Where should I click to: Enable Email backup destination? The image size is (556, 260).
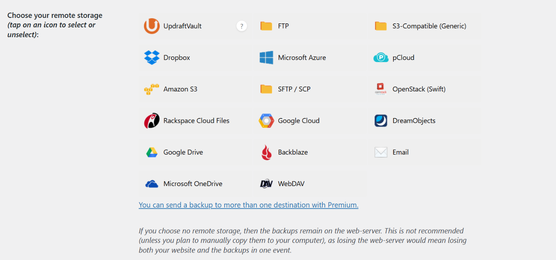[380, 152]
